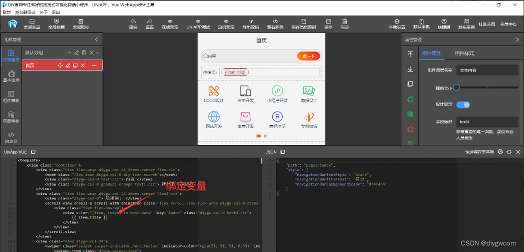This screenshot has width=524, height=252.
Task: Switch to 组件属性 tab
Action: [431, 53]
